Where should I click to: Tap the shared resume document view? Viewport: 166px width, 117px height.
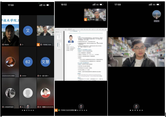[x=86, y=55]
